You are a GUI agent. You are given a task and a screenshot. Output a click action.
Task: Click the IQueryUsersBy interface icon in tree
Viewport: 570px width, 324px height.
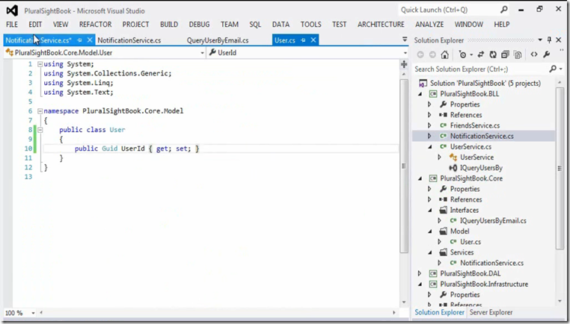[453, 168]
